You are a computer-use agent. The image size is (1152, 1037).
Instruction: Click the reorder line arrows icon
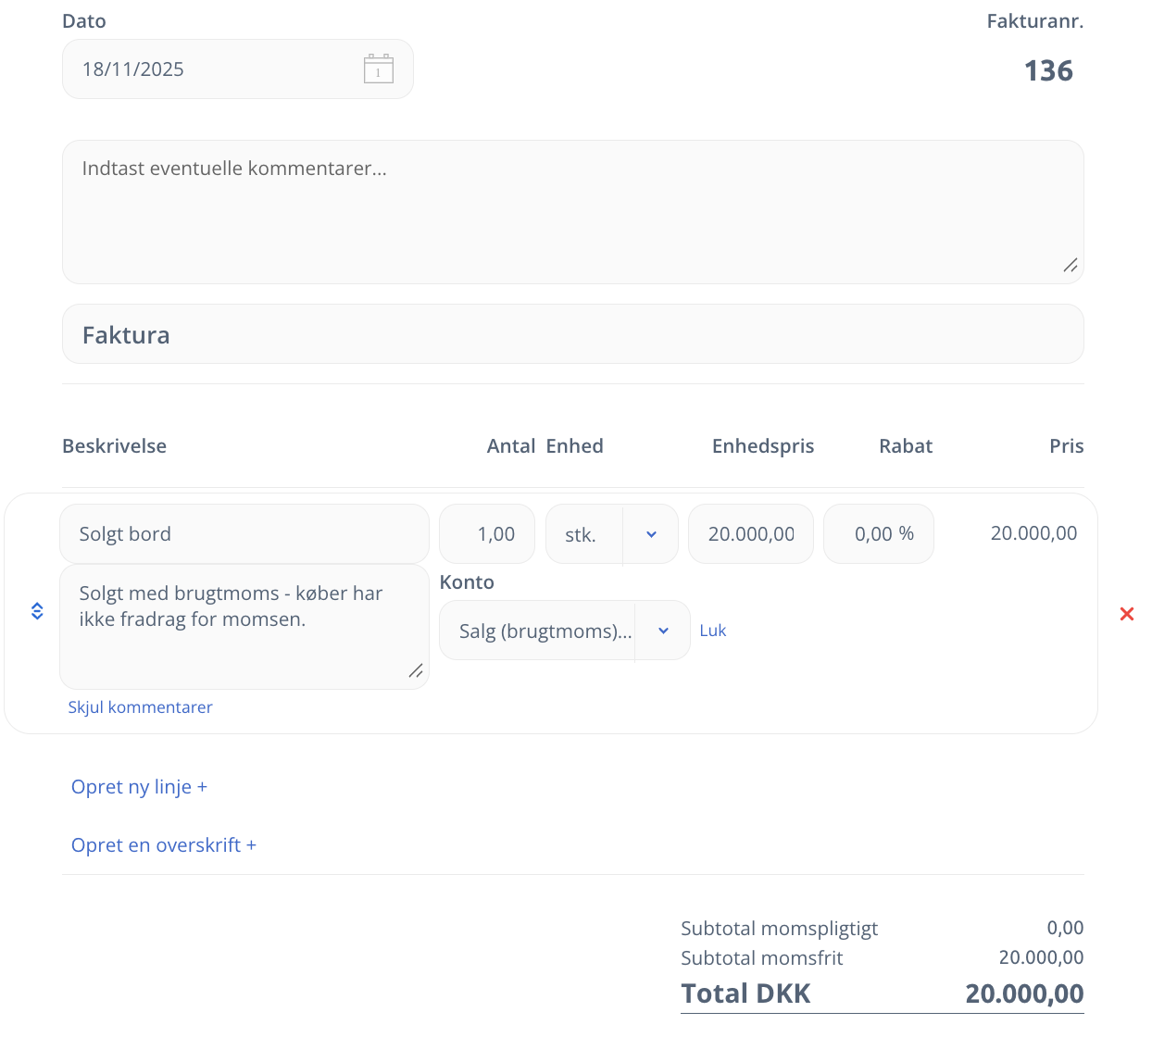click(37, 611)
